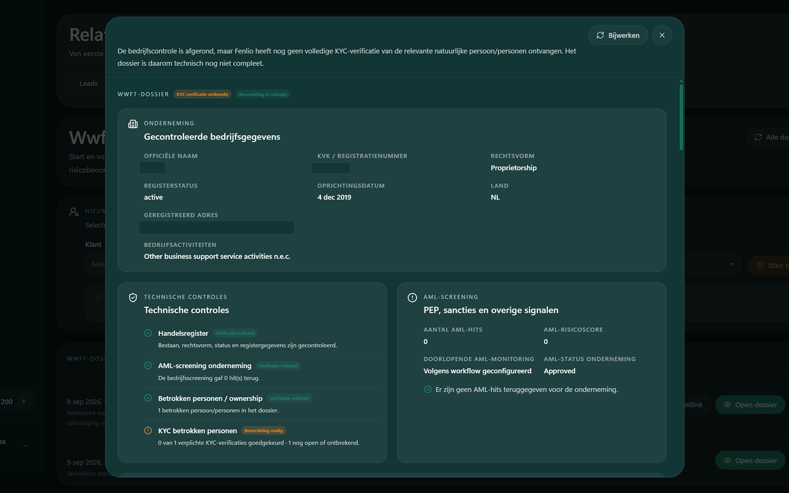Click the building icon beside Onderneming

coord(133,124)
